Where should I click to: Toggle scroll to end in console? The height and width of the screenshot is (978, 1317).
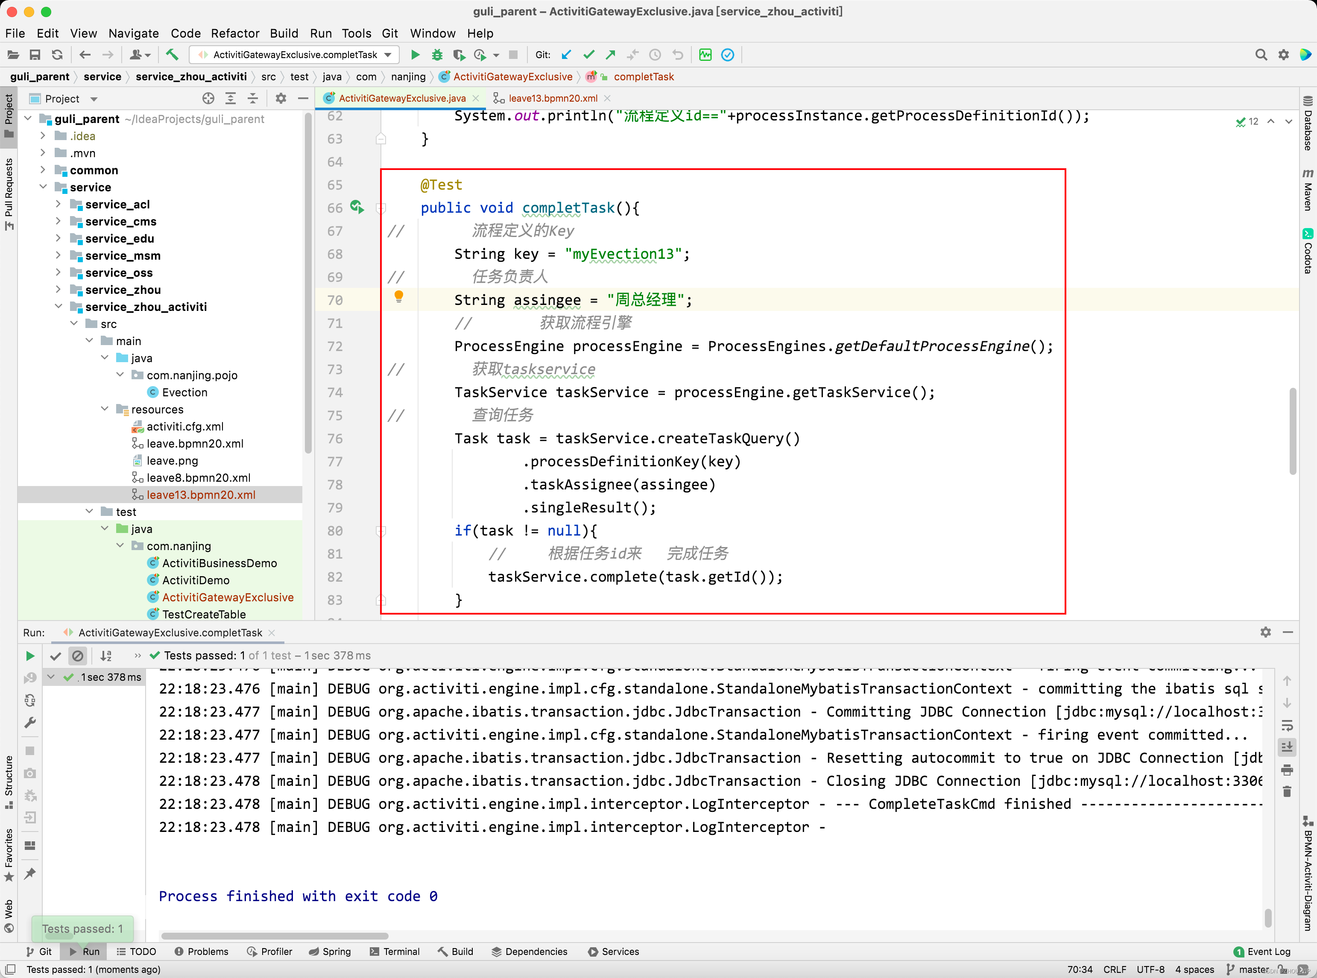(1287, 748)
